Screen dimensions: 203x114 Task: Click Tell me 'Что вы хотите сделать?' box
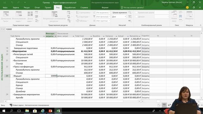click(x=132, y=8)
